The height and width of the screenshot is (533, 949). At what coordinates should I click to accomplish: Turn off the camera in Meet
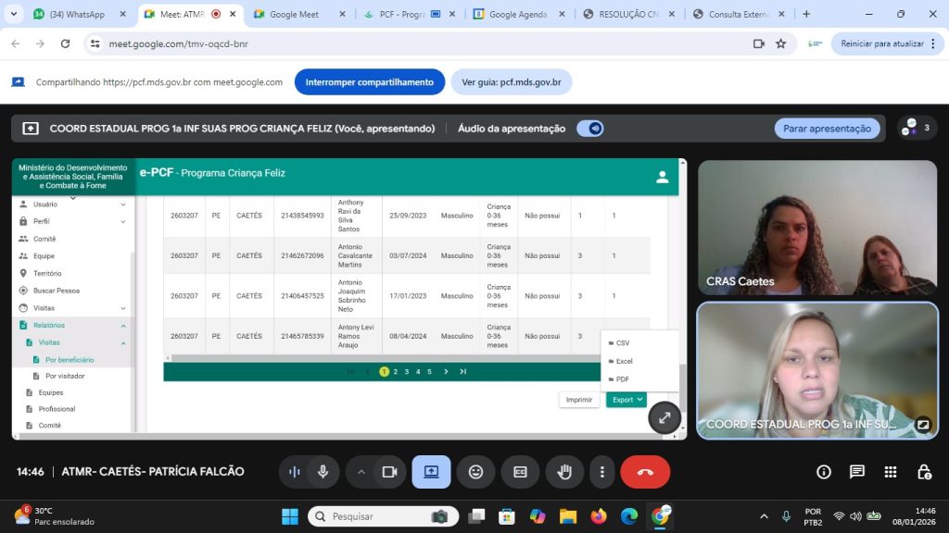[390, 472]
